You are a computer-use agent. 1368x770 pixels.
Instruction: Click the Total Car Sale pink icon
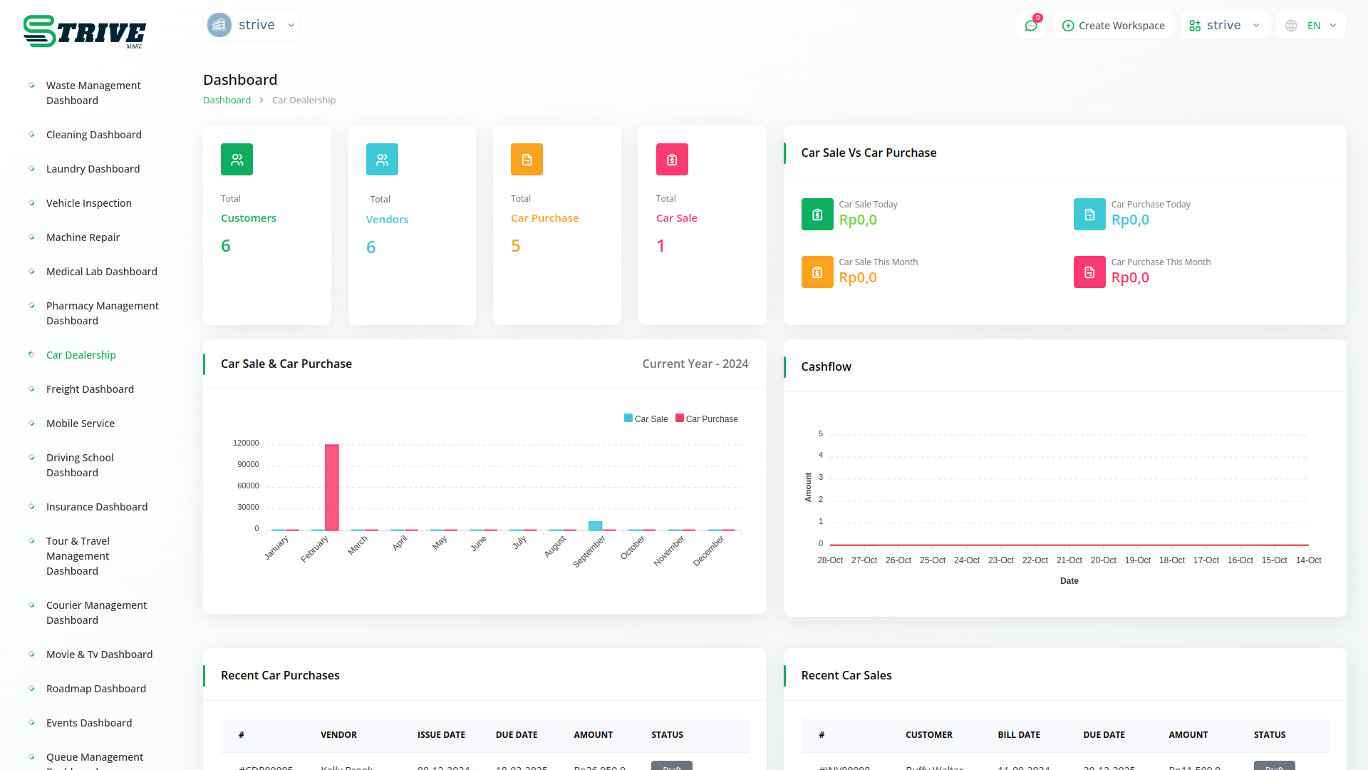[x=672, y=160]
